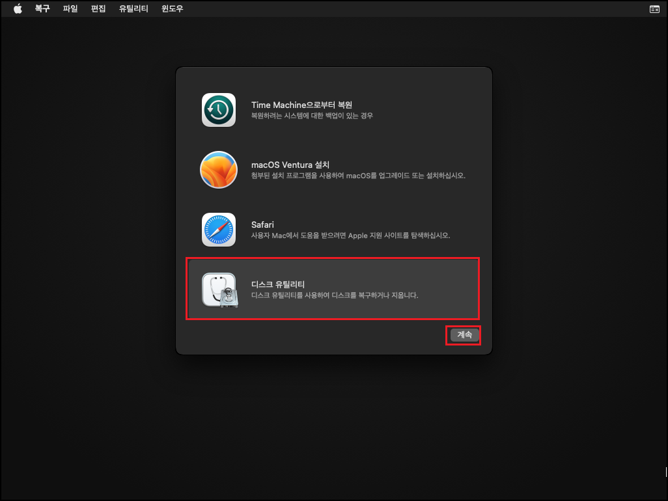Open the 편집 menu
Image resolution: width=668 pixels, height=501 pixels.
[98, 8]
